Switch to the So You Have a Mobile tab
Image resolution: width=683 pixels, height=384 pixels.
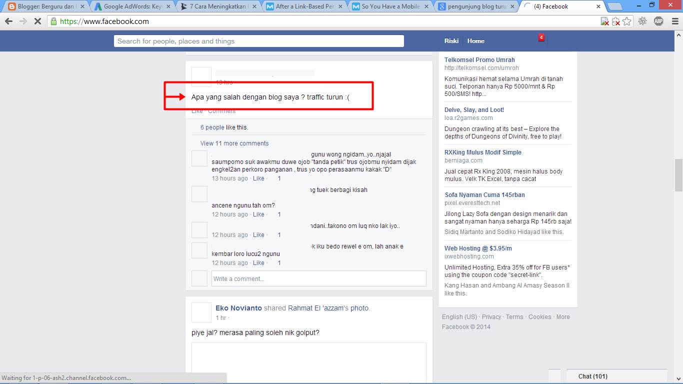click(389, 6)
